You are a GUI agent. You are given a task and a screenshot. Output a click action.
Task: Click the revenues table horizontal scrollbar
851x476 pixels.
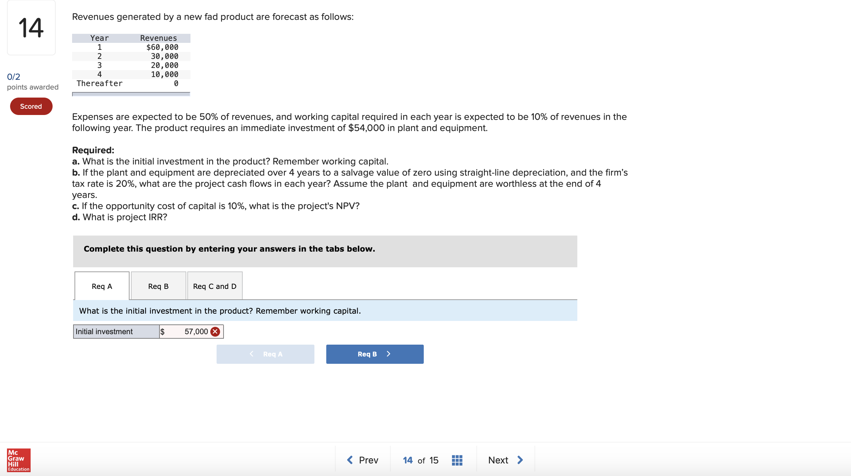coord(131,94)
